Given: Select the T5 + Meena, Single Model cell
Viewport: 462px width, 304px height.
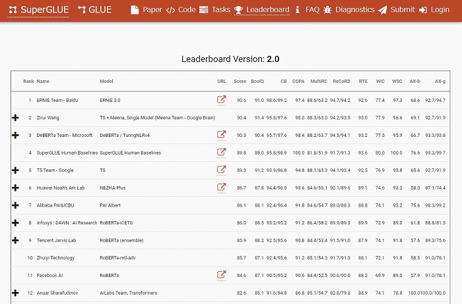Looking at the screenshot, I should [x=157, y=118].
